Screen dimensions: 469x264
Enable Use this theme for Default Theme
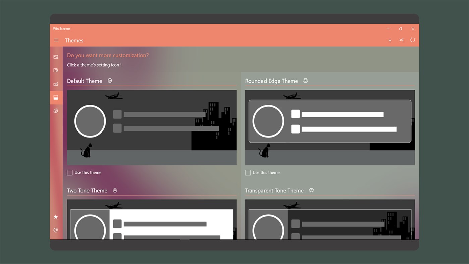coord(70,172)
